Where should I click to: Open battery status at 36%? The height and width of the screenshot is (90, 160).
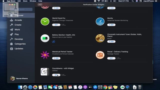105,1
